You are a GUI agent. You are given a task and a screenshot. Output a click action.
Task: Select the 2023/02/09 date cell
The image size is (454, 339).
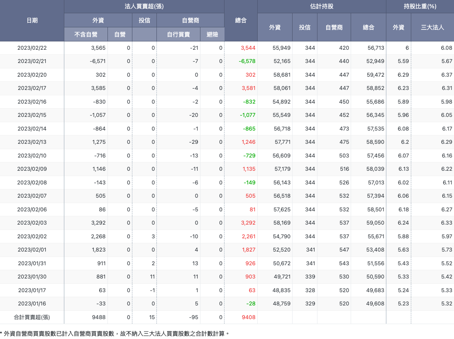pos(32,169)
